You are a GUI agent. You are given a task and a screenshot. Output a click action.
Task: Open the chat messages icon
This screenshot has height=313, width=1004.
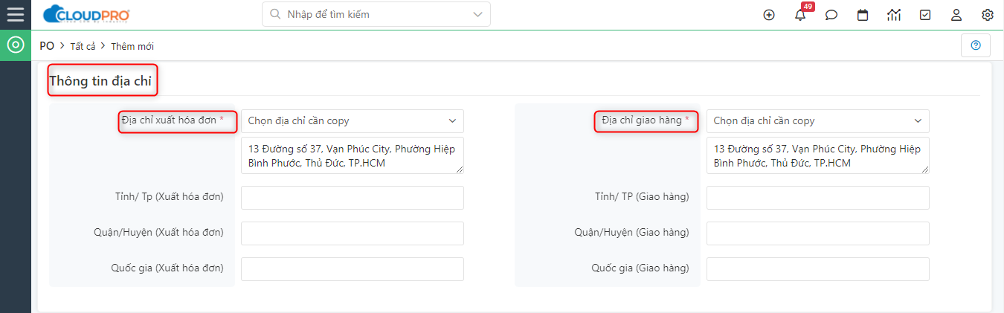click(831, 15)
